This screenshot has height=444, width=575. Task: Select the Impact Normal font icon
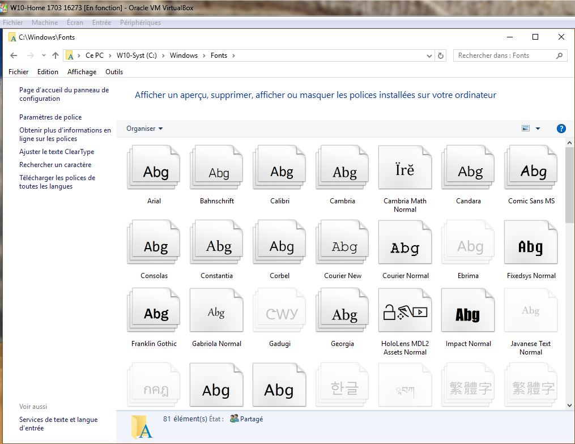click(x=468, y=310)
